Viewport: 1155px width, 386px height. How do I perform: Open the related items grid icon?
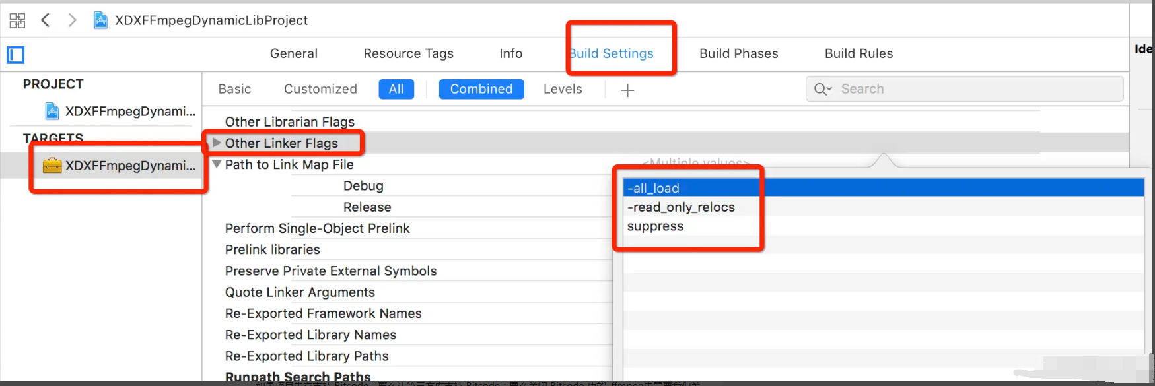coord(17,20)
